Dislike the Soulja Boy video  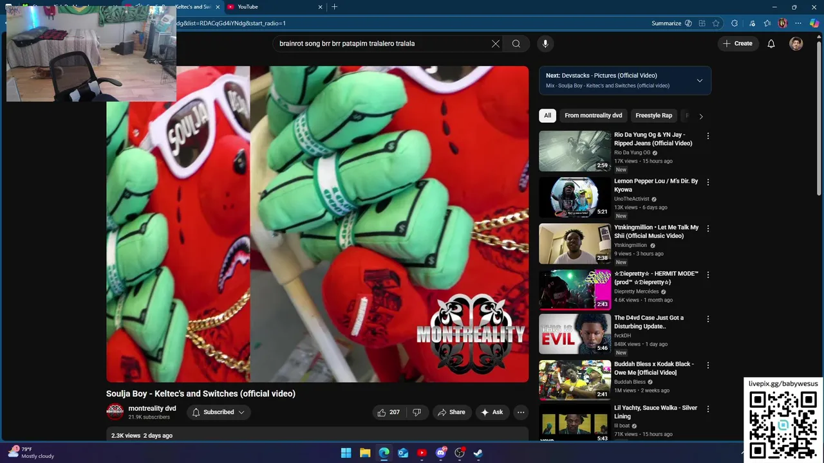(417, 412)
